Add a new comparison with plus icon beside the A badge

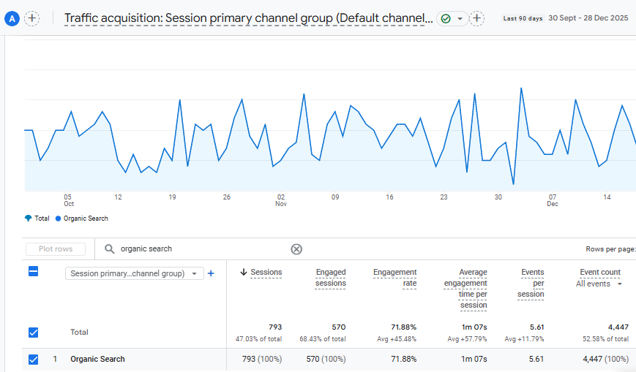[32, 18]
